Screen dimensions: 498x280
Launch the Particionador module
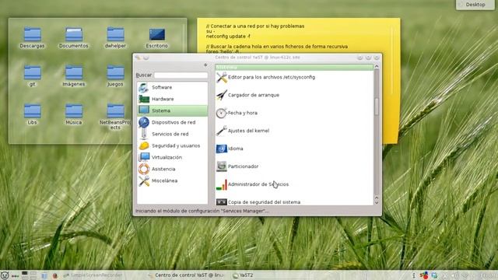coord(237,166)
